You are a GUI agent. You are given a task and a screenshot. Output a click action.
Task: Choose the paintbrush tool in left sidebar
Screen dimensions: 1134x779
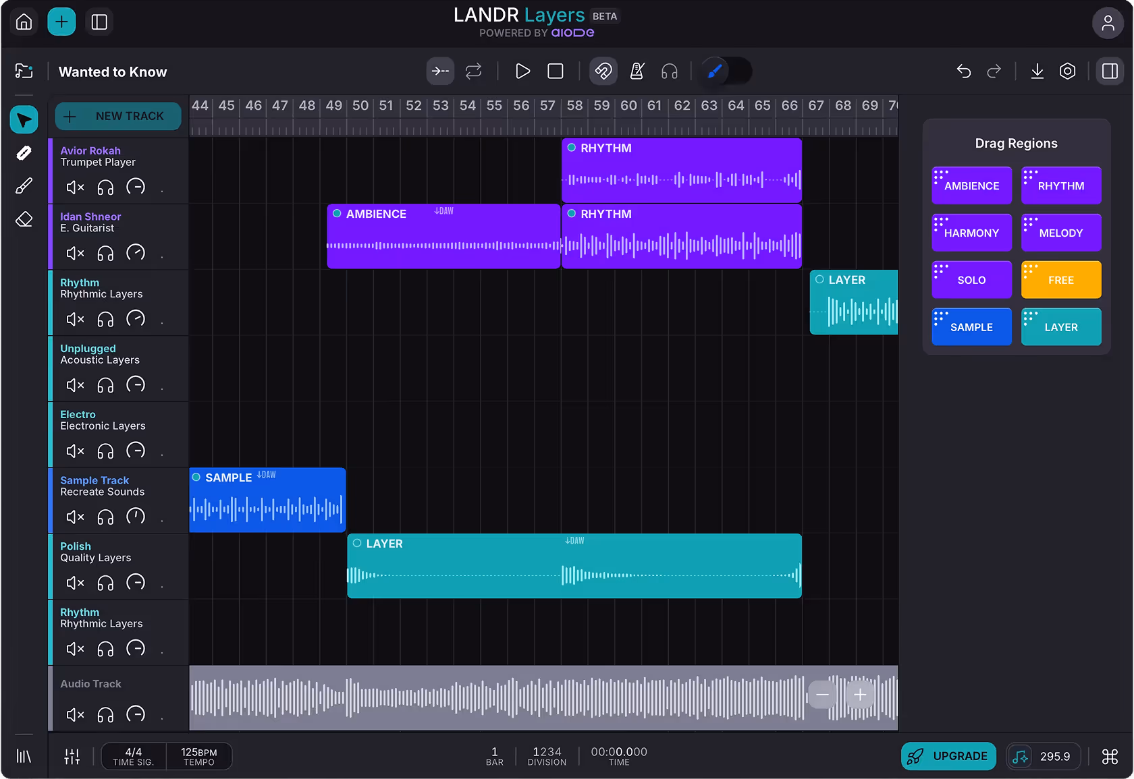pyautogui.click(x=24, y=186)
